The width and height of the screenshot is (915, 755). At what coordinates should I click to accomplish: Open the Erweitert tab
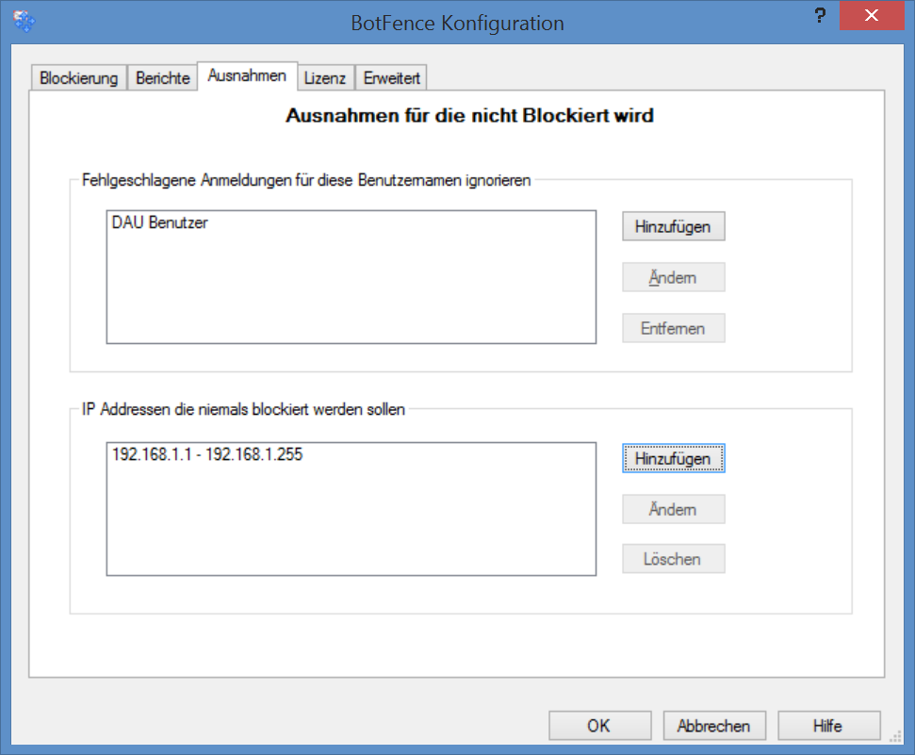coord(392,77)
